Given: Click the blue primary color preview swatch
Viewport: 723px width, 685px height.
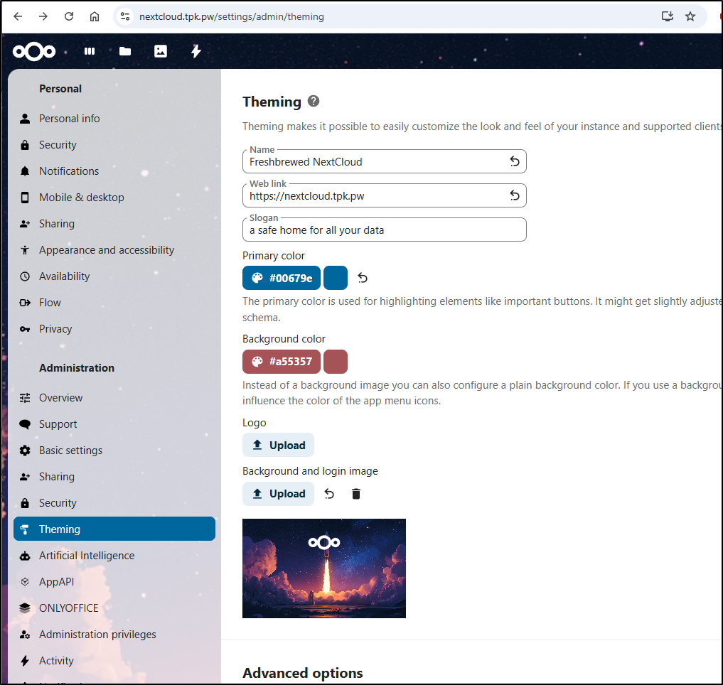Looking at the screenshot, I should tap(336, 278).
